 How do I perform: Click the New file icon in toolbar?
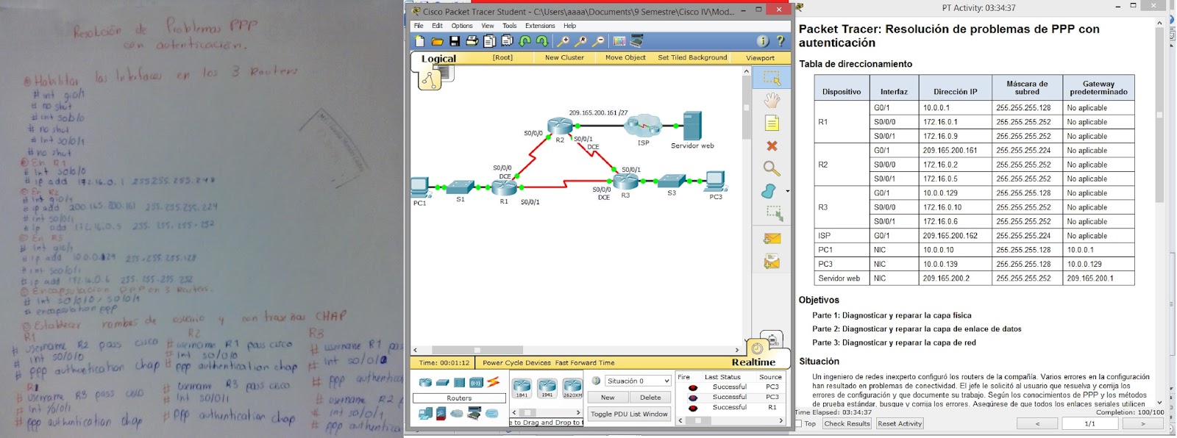coord(419,41)
